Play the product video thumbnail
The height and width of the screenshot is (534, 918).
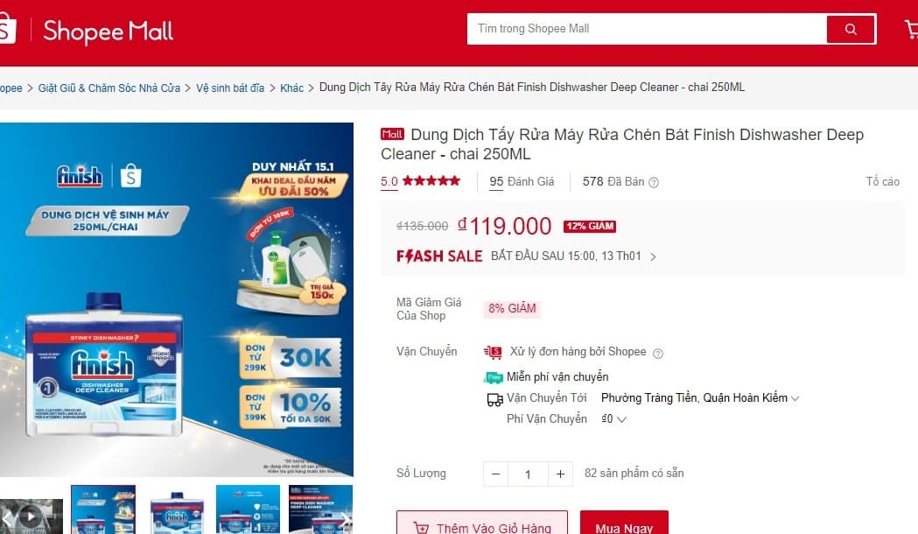pyautogui.click(x=31, y=516)
